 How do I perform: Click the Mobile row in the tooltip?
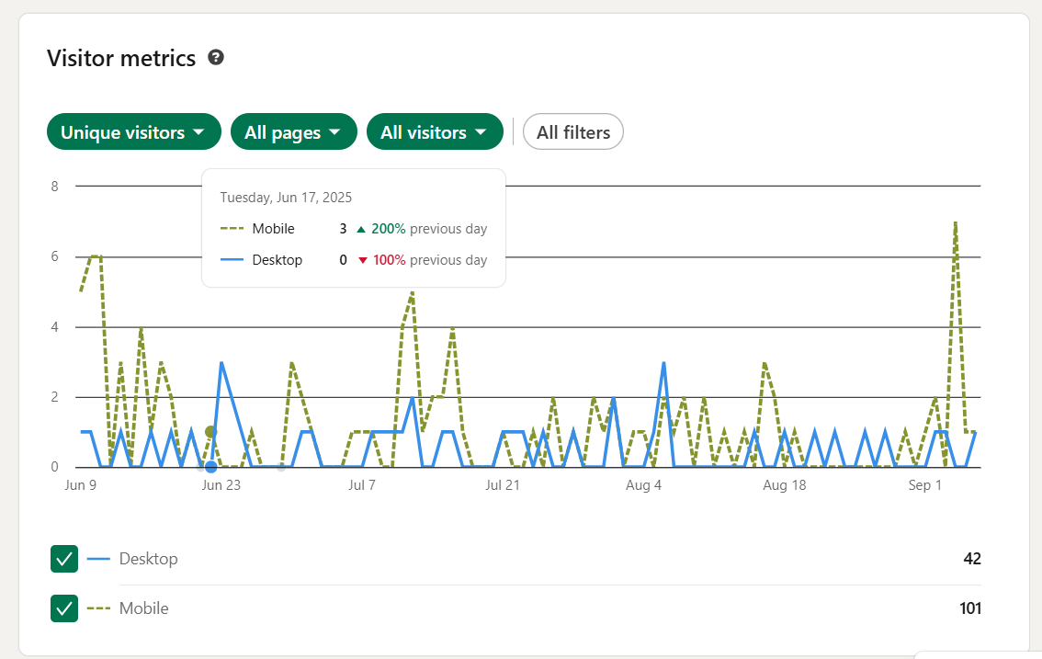354,229
